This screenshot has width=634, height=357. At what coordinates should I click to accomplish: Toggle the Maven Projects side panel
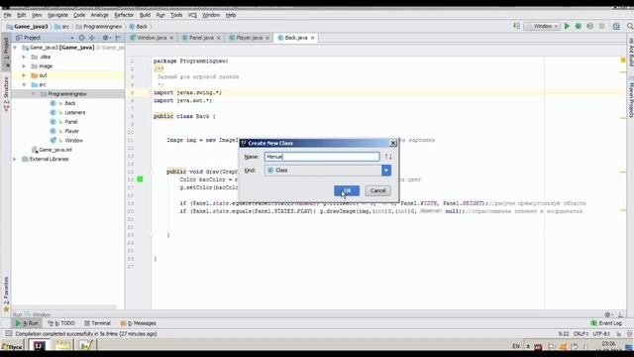click(630, 97)
